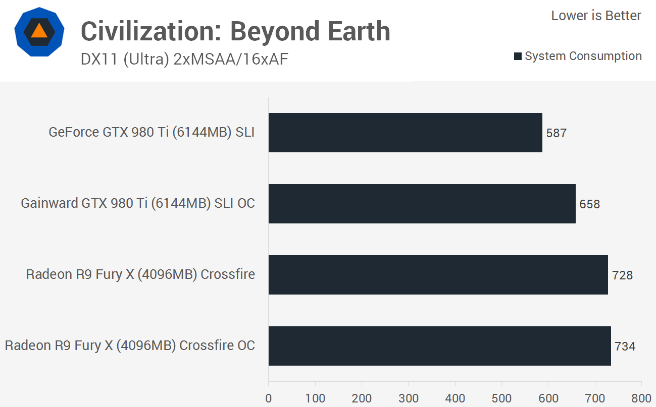The width and height of the screenshot is (656, 407).
Task: Click the 800 tick on the x-axis
Action: click(x=641, y=398)
